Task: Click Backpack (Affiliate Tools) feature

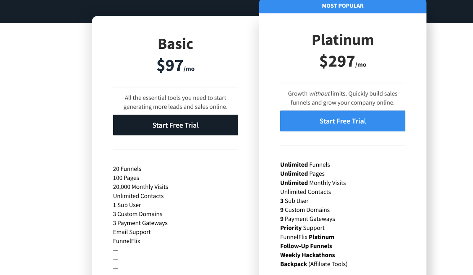Action: 314,264
